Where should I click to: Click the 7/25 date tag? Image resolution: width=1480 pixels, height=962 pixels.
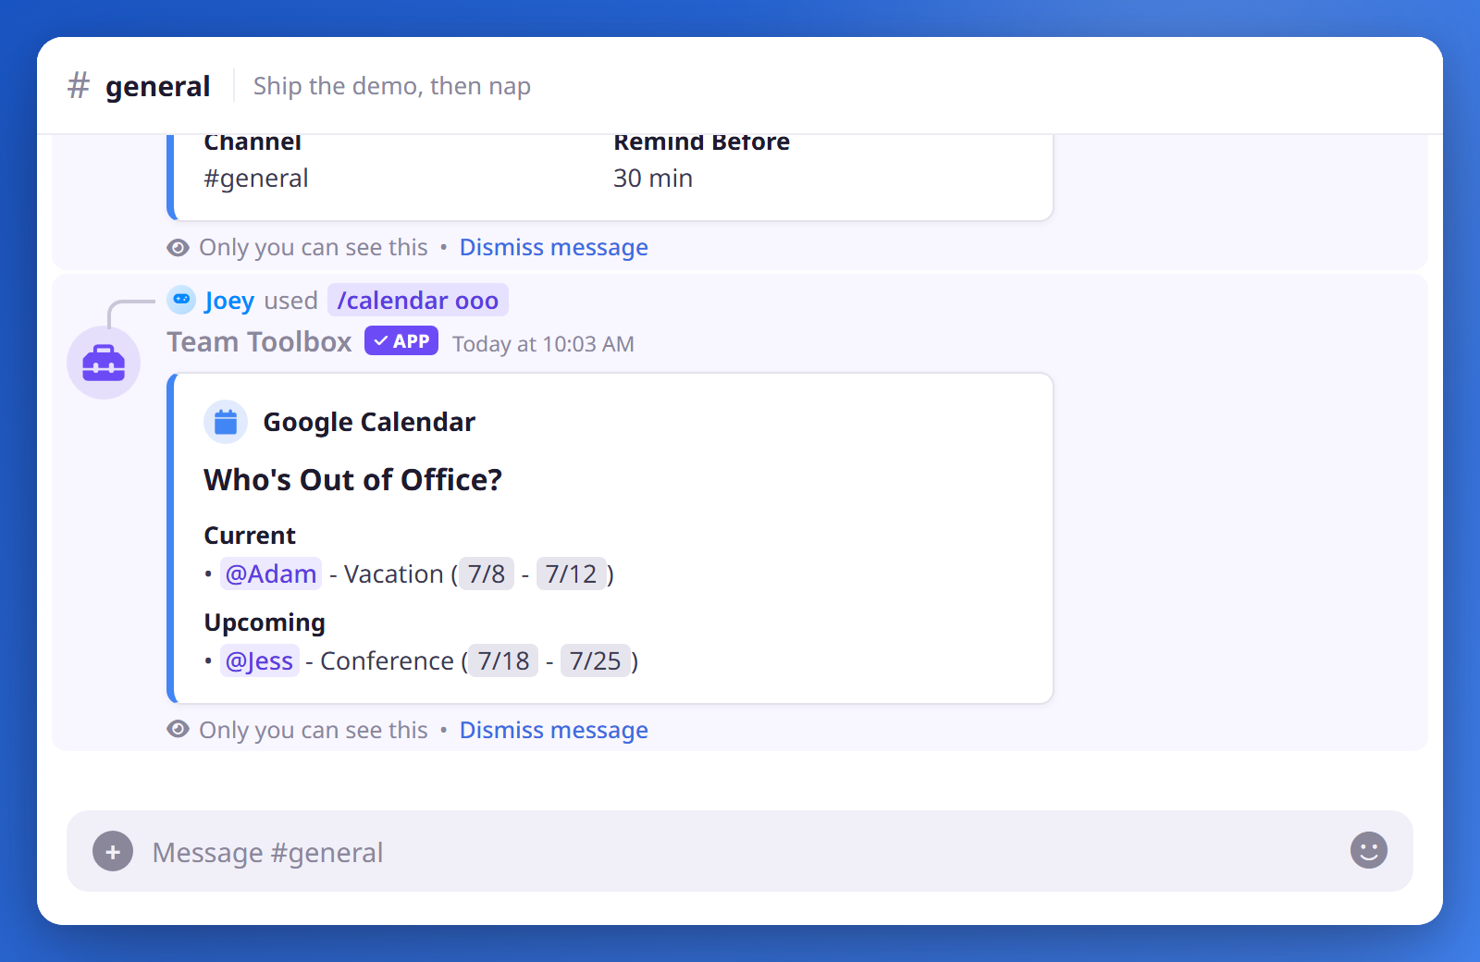[x=596, y=661]
